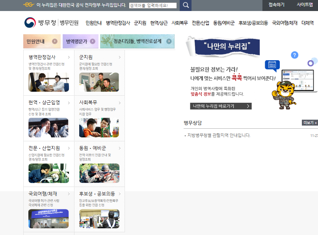The height and width of the screenshot is (235, 318).
Task: Click the search magnifier icon
Action: click(185, 6)
